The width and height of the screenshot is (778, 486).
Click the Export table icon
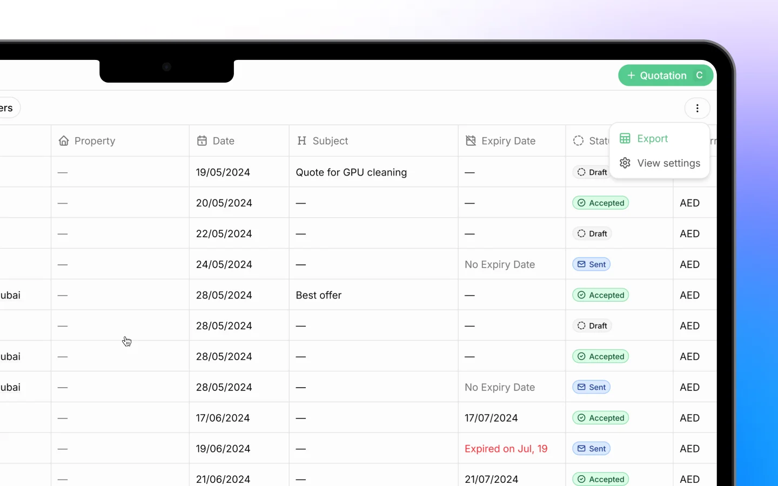[625, 139]
